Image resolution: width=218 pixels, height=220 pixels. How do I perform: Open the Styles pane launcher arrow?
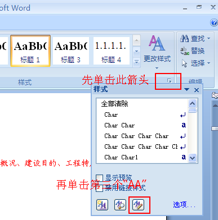pos(169,81)
